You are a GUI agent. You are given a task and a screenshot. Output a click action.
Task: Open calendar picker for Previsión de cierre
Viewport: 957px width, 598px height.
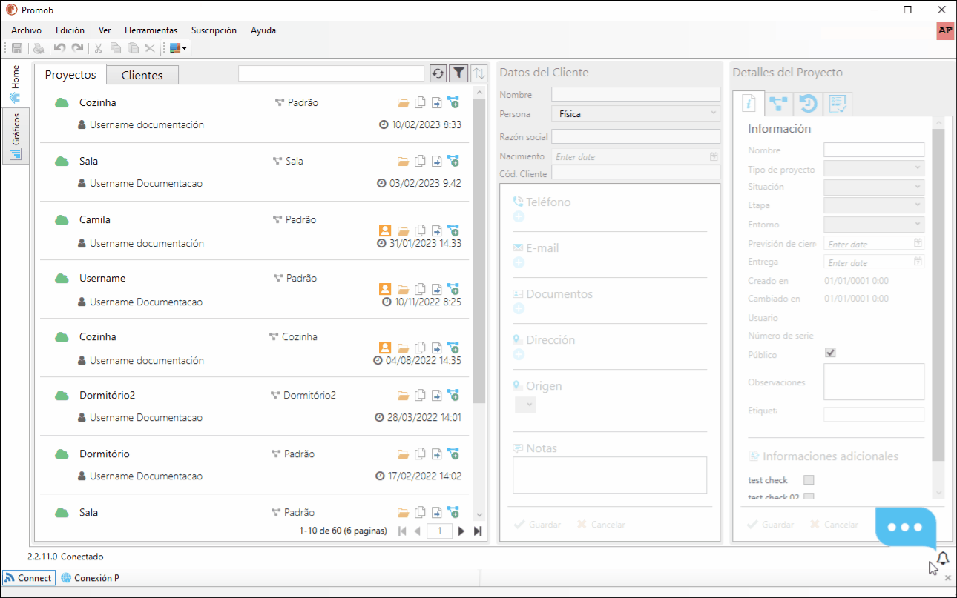(918, 243)
